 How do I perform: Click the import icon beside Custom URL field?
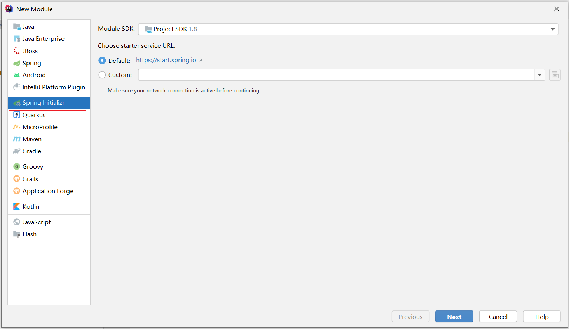click(x=555, y=75)
